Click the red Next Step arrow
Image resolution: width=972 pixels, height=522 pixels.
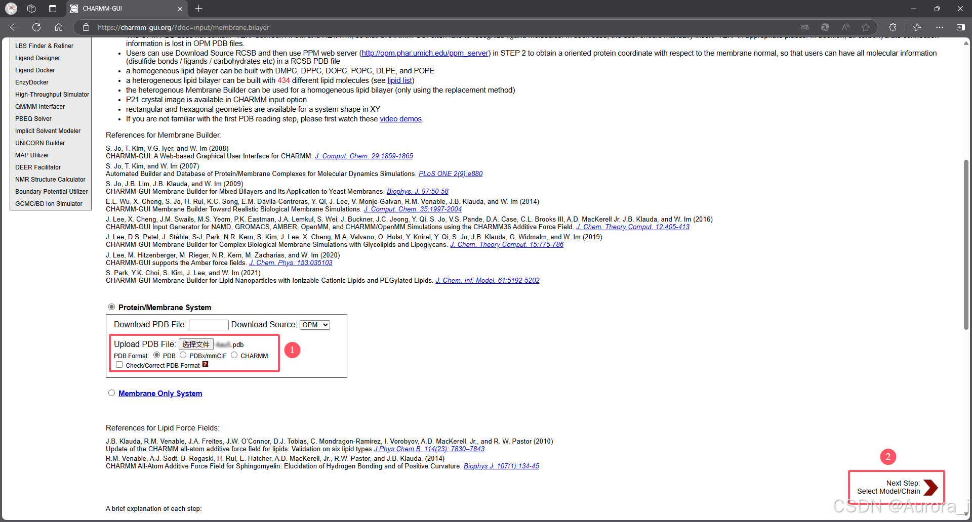(x=930, y=487)
